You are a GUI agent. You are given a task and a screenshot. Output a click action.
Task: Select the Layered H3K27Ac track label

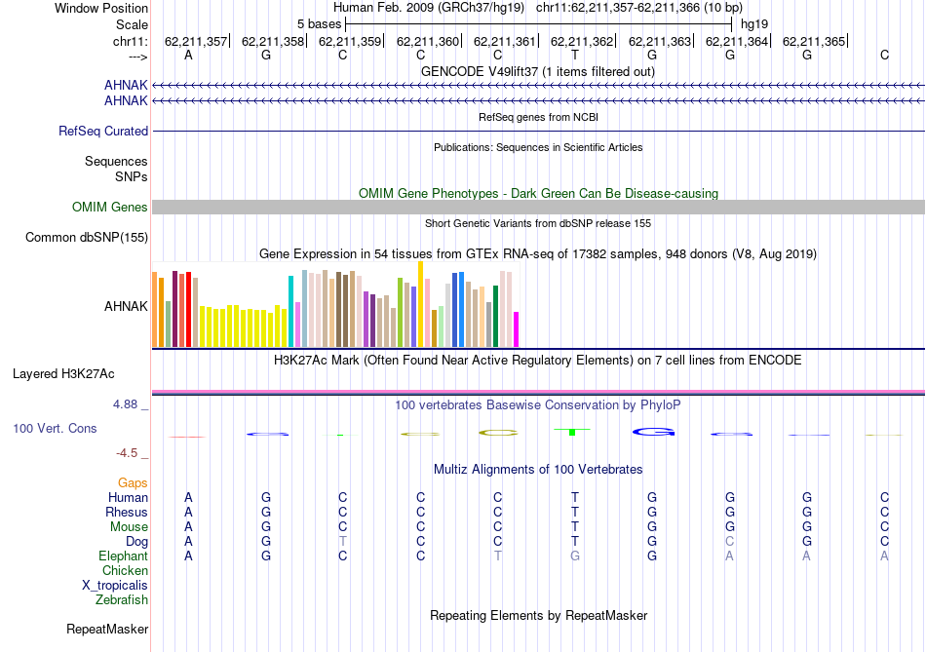tap(63, 374)
